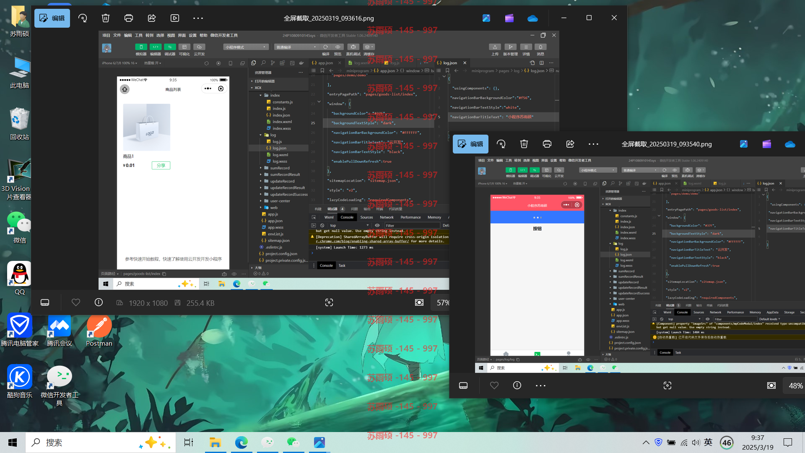The image size is (805, 453).
Task: Print the 093540.png image
Action: pos(547,144)
